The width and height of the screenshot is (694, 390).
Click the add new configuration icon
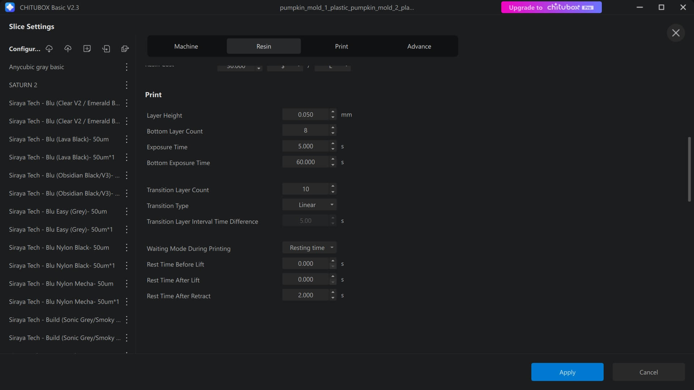point(87,49)
